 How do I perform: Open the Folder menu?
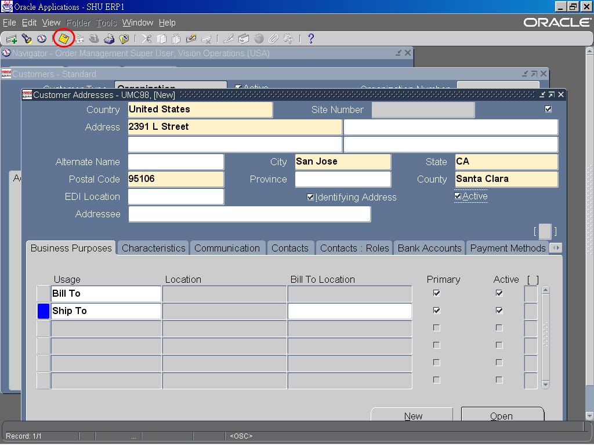point(78,23)
